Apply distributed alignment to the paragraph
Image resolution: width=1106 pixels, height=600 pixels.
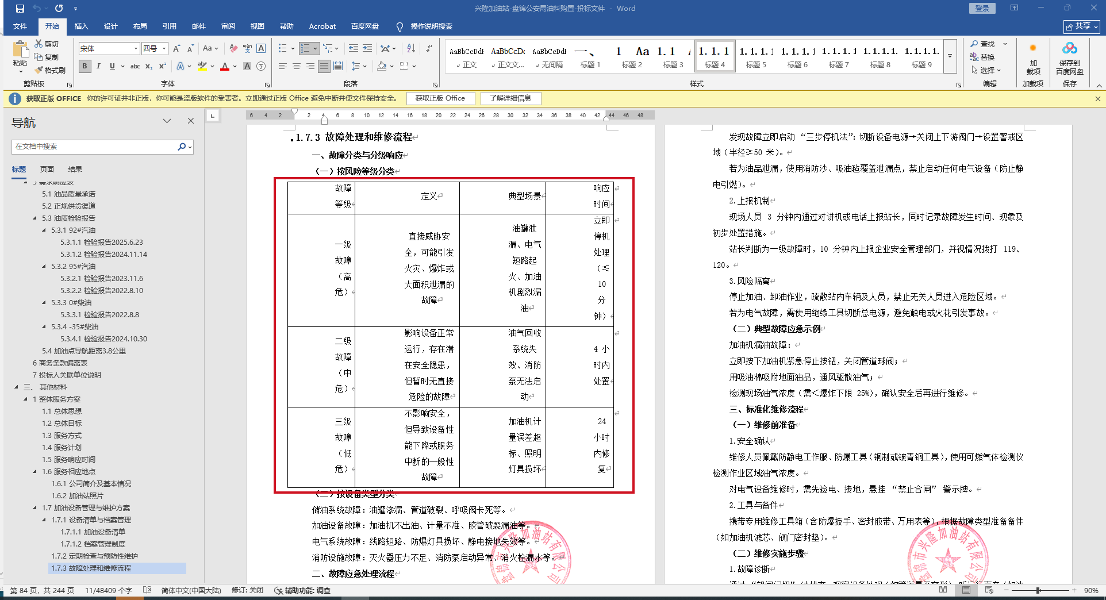[x=338, y=66]
